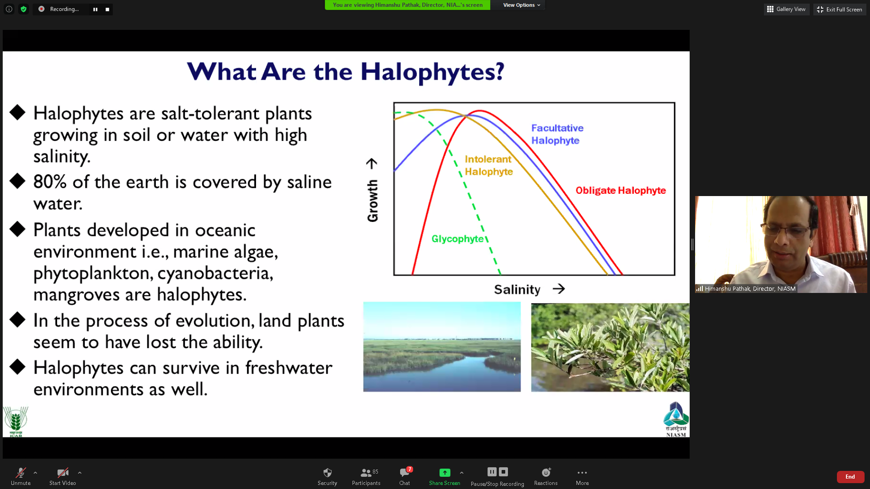Expand audio options arrow beside Unmute
This screenshot has height=489, width=870.
click(x=35, y=473)
